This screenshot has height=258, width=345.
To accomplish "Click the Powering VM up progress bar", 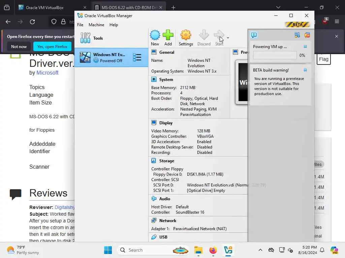I will point(275,55).
